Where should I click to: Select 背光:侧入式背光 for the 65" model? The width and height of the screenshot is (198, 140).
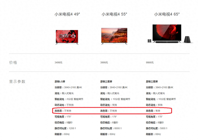155,93
